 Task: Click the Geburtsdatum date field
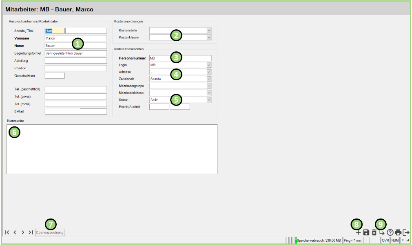(55, 75)
